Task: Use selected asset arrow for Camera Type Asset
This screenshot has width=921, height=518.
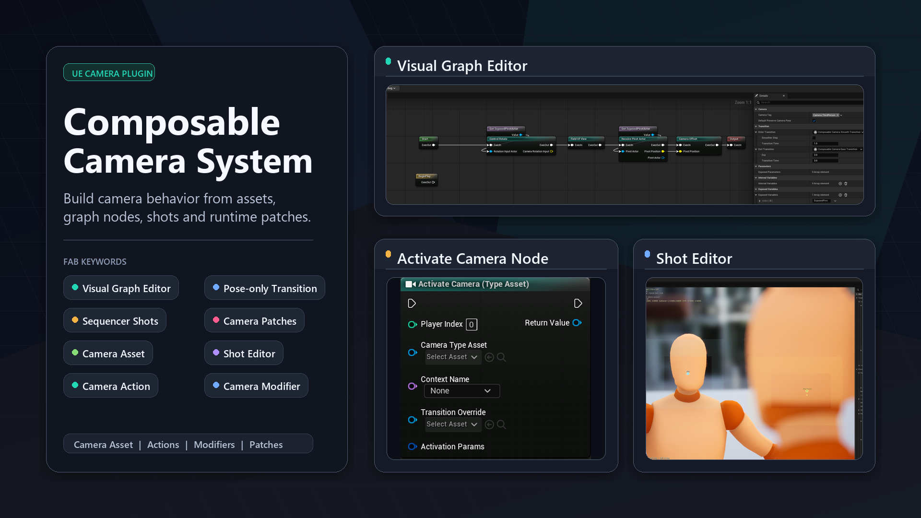Action: point(489,357)
